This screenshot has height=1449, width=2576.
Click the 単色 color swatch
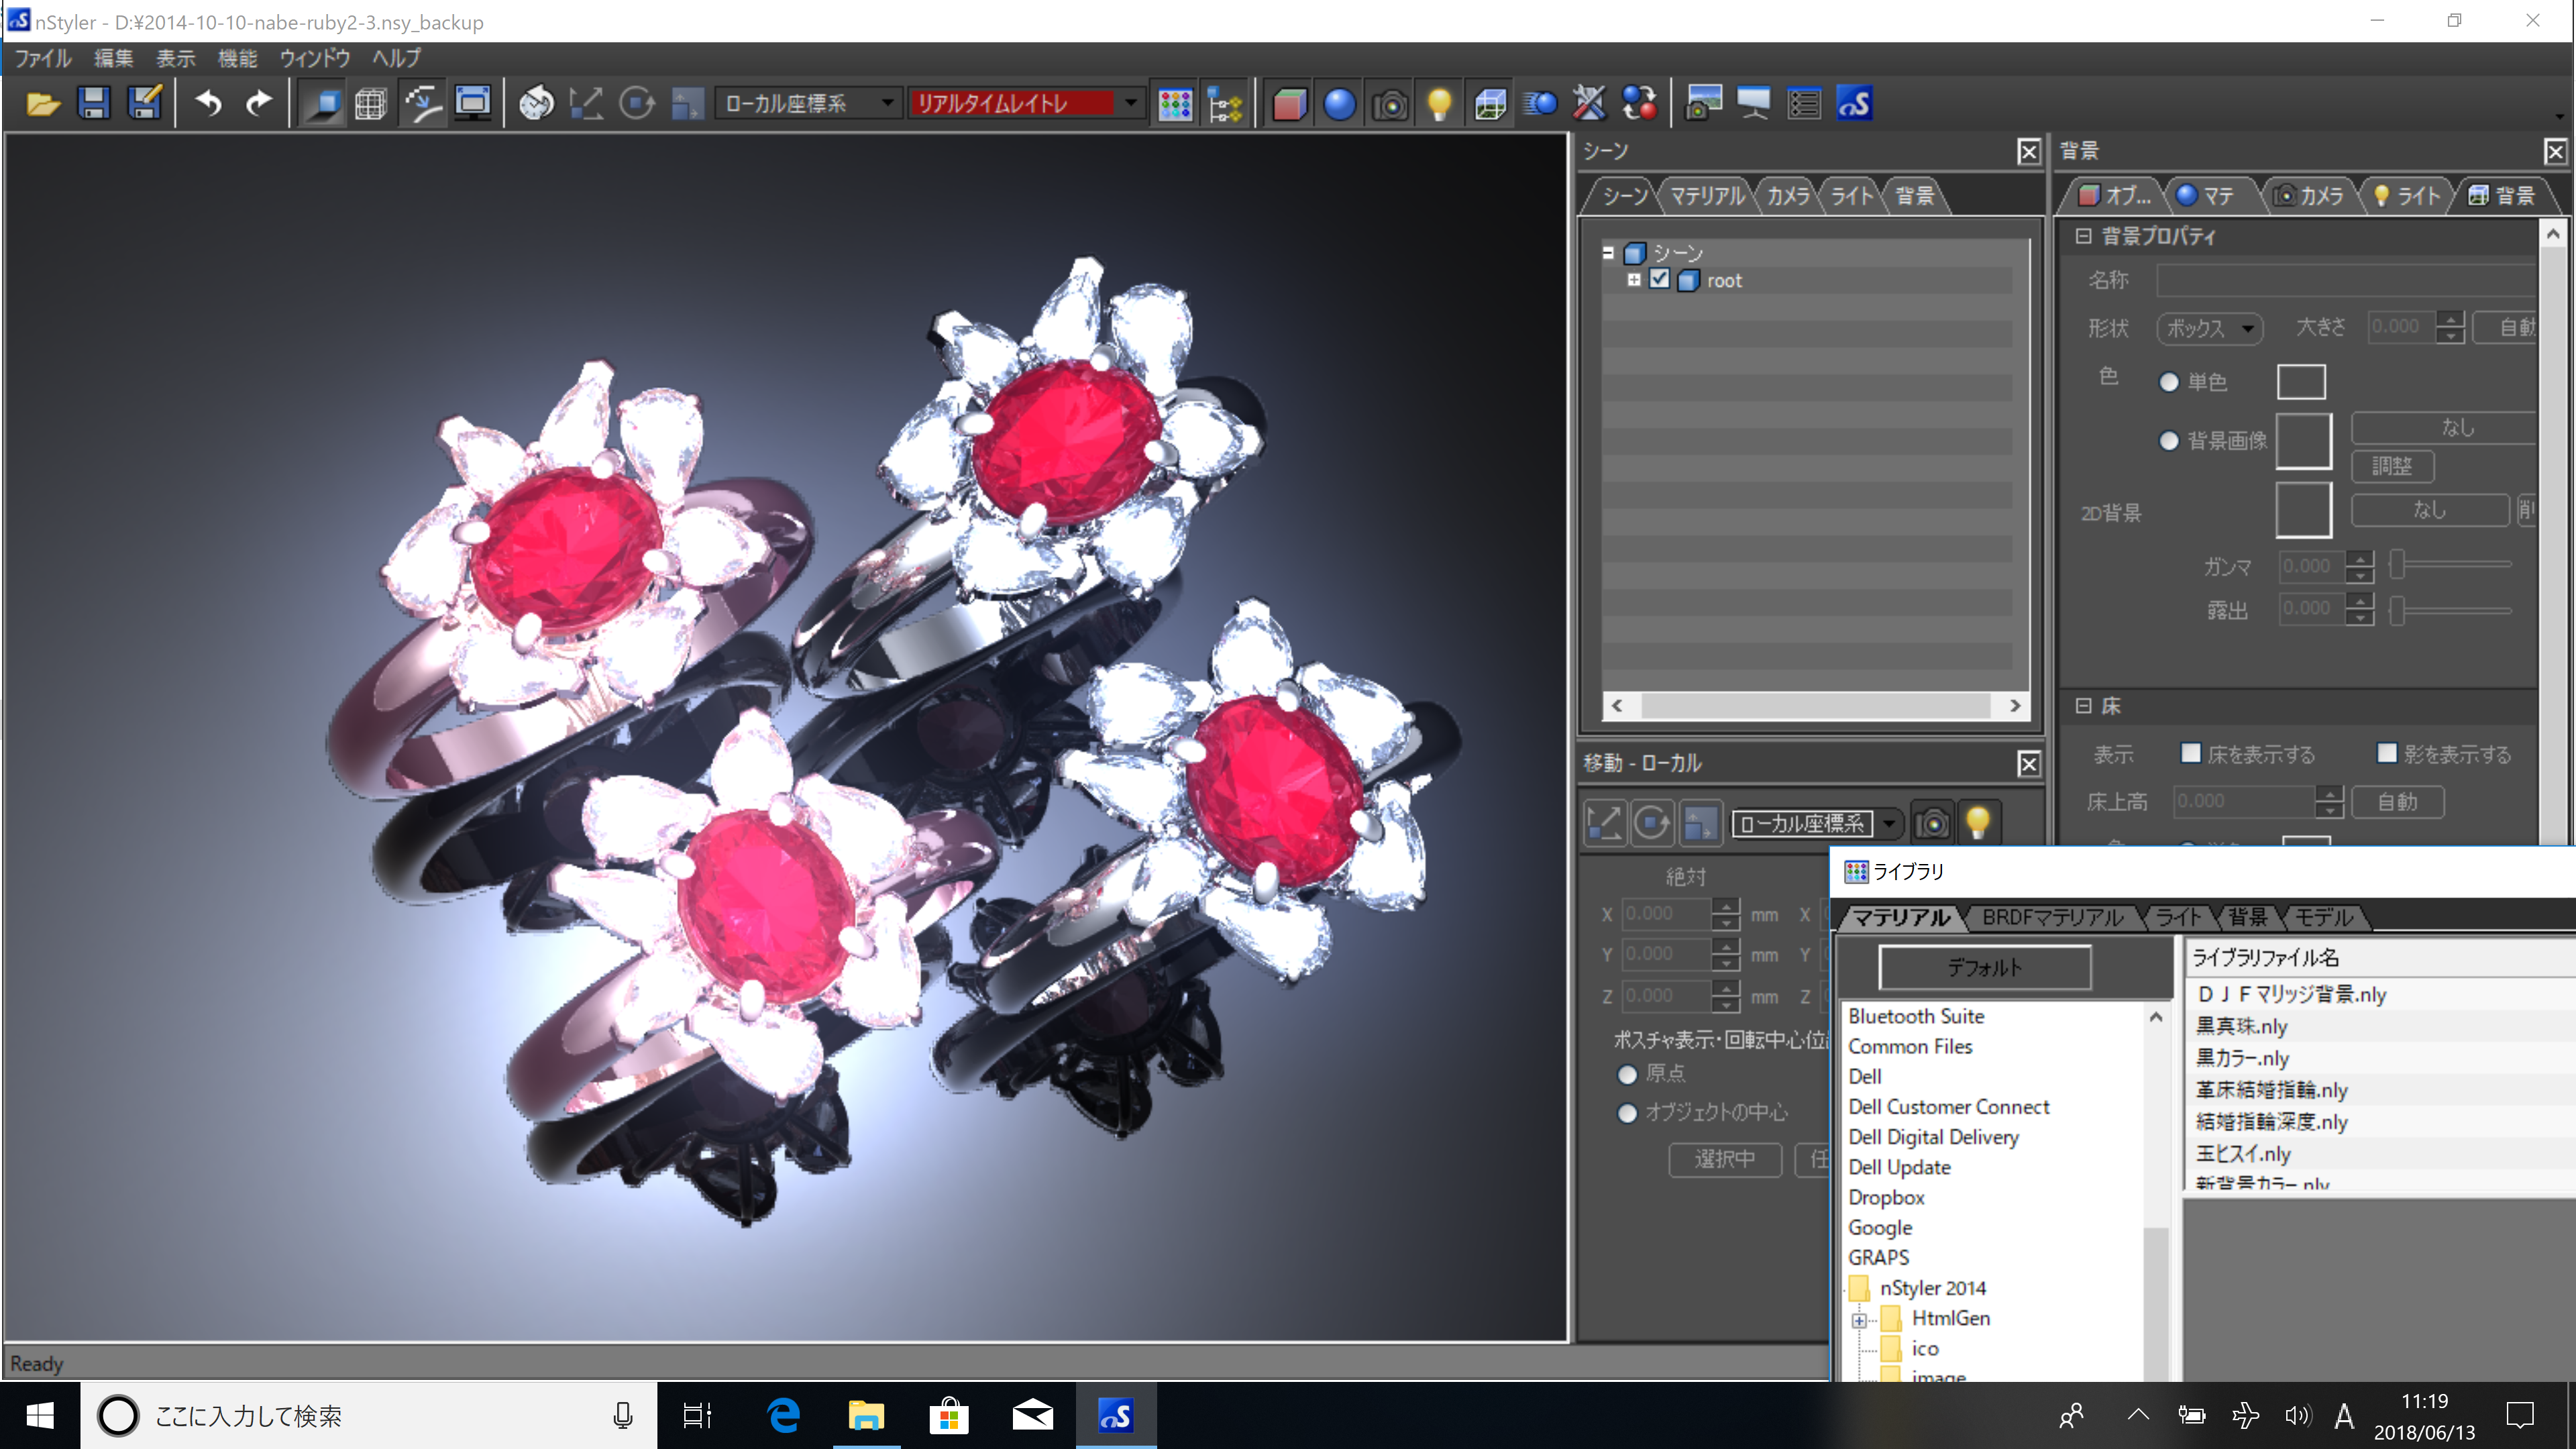(2301, 381)
